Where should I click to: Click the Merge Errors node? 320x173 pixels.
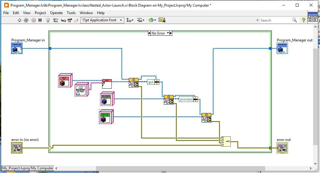pyautogui.click(x=226, y=141)
